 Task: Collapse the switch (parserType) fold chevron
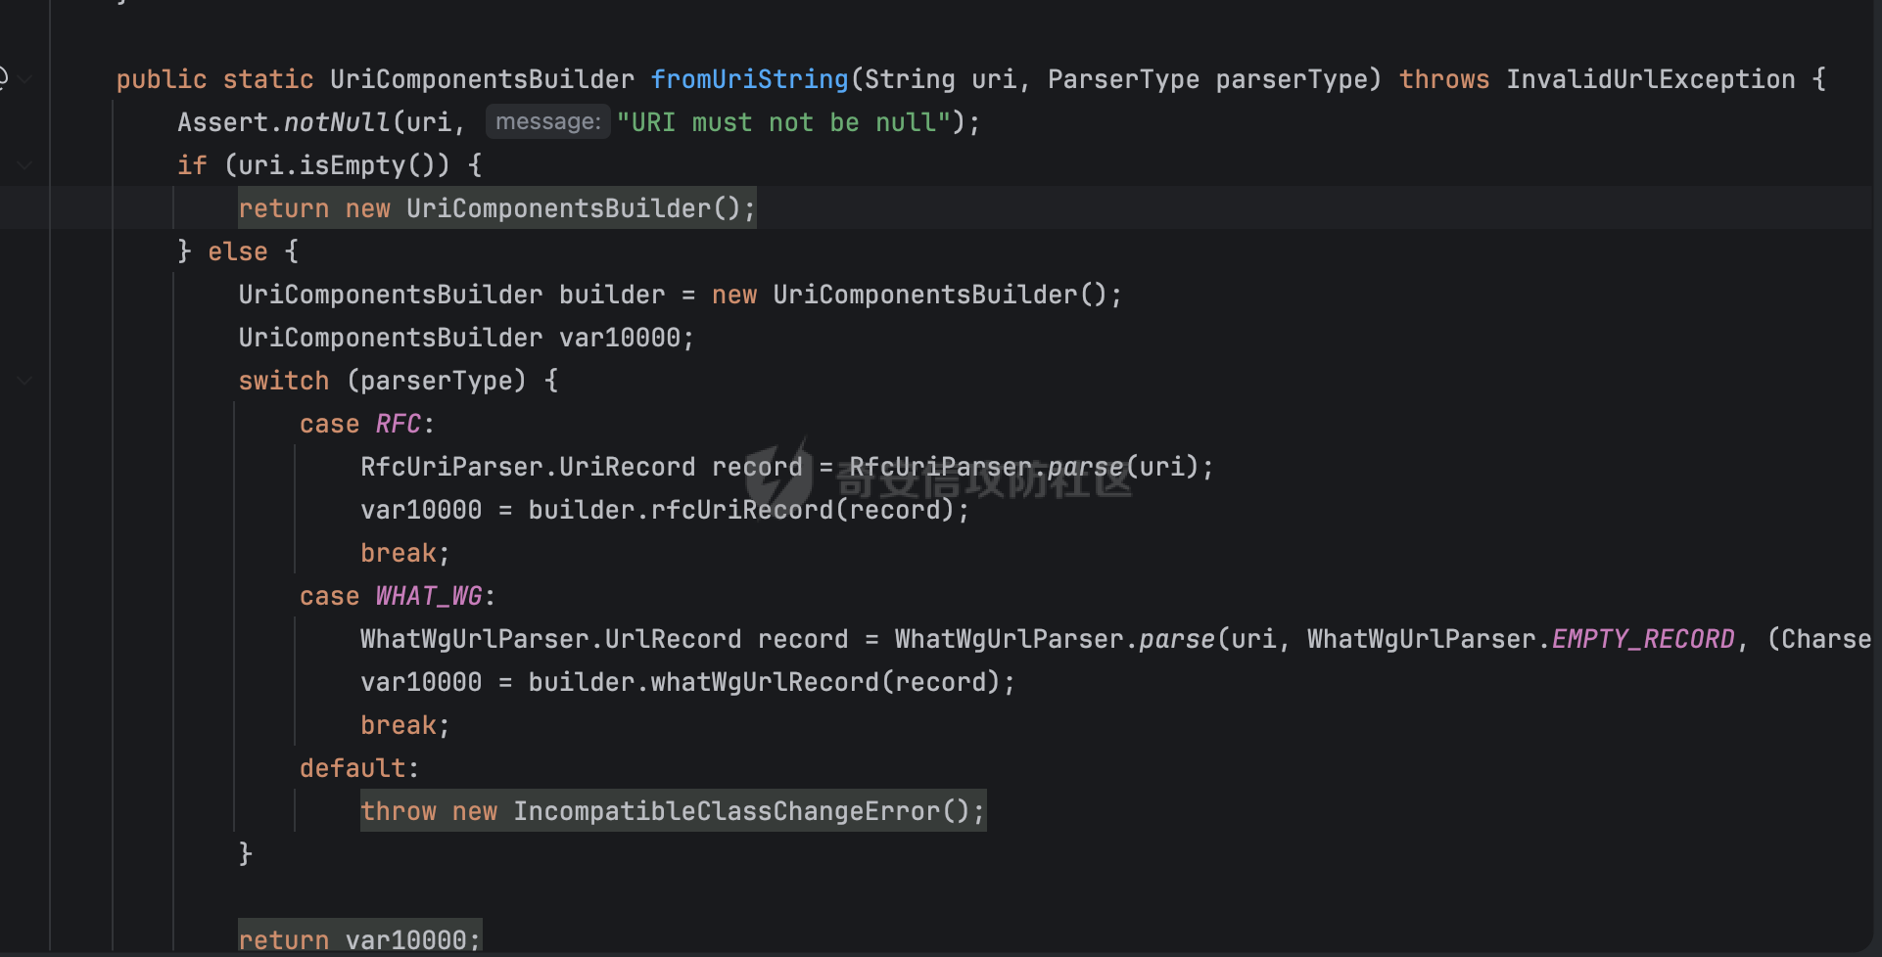(x=25, y=381)
